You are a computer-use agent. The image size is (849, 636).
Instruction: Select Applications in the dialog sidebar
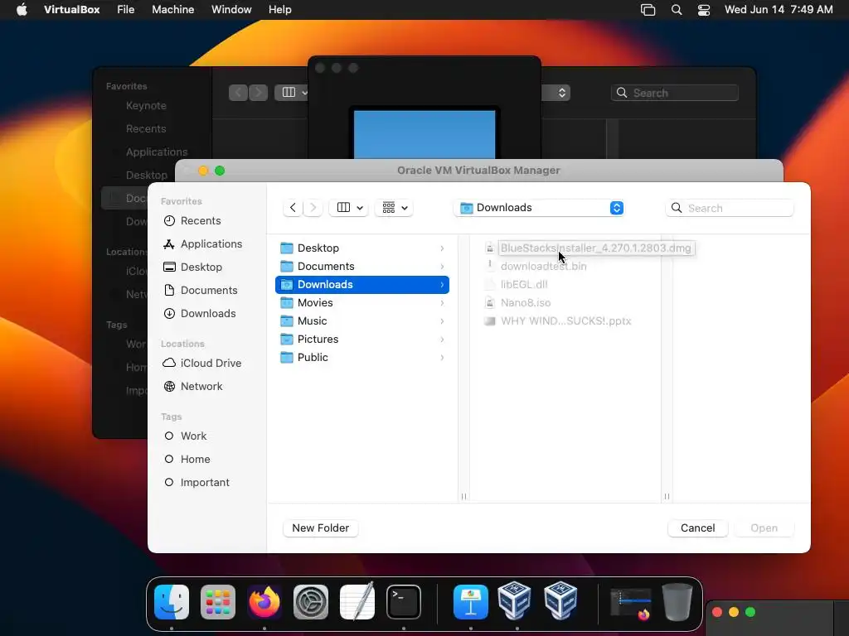(x=211, y=244)
